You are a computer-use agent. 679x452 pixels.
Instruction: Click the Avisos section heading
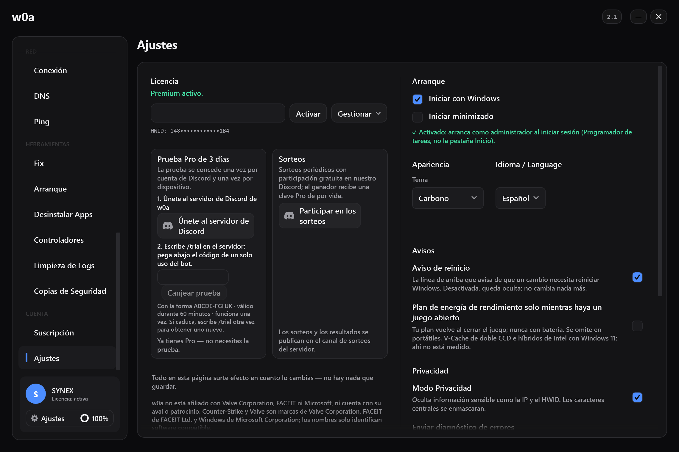point(423,251)
